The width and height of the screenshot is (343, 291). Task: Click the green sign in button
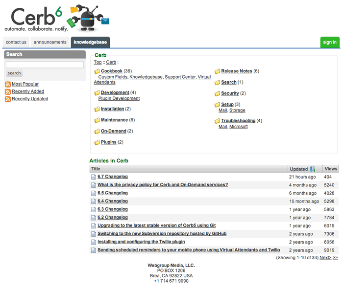(330, 42)
